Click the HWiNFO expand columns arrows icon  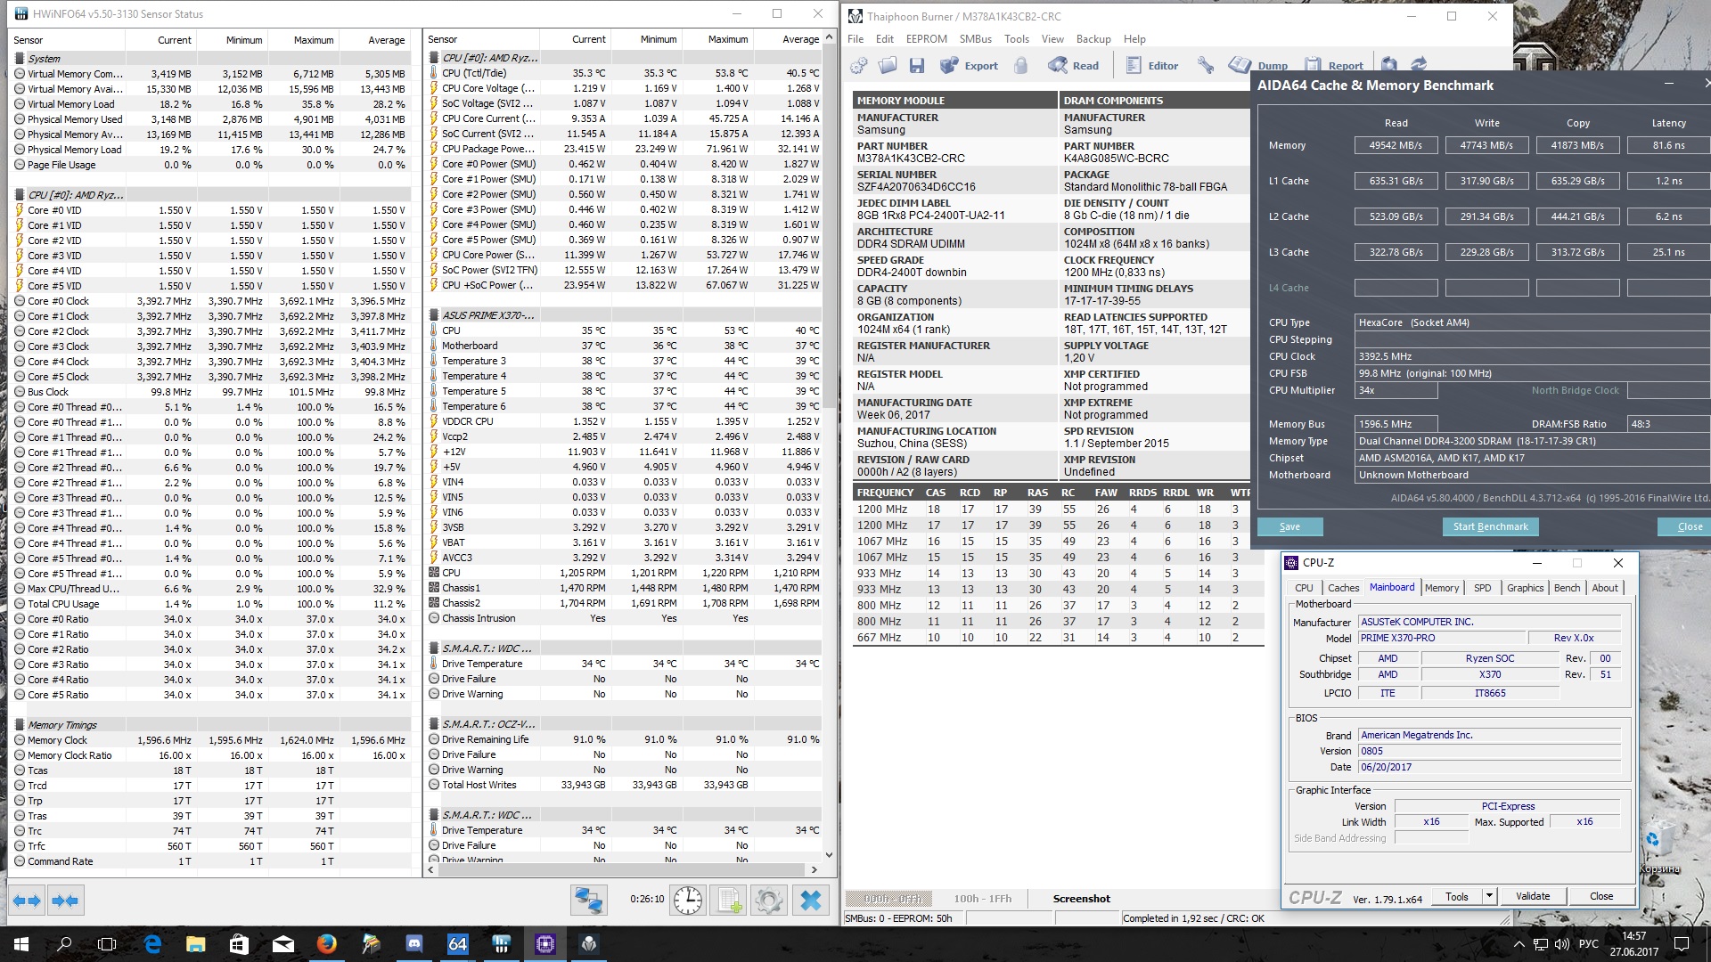pyautogui.click(x=27, y=901)
